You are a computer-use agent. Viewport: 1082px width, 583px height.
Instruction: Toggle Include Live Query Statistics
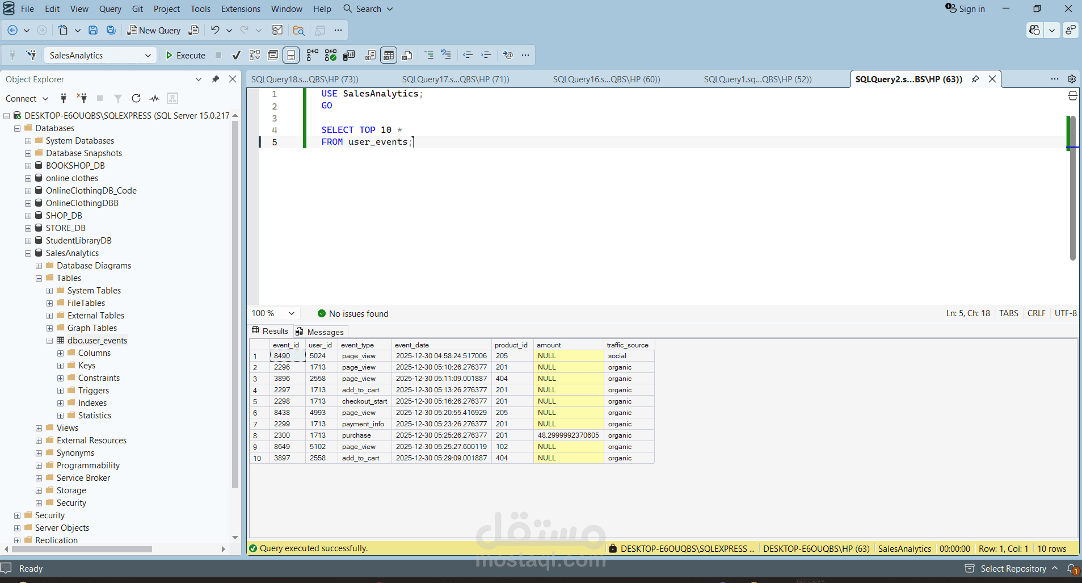331,55
